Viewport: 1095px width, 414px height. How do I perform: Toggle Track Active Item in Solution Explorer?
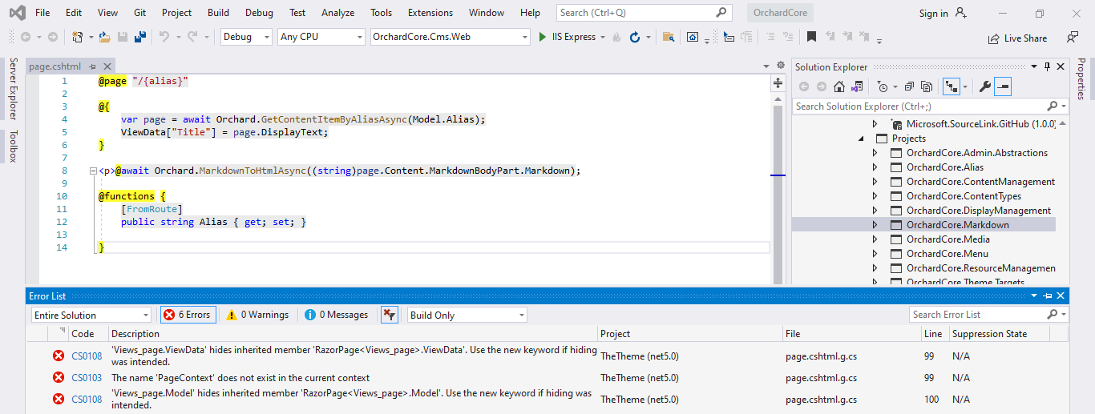pyautogui.click(x=952, y=86)
